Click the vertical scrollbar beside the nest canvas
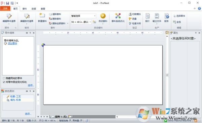 [x=167, y=75]
